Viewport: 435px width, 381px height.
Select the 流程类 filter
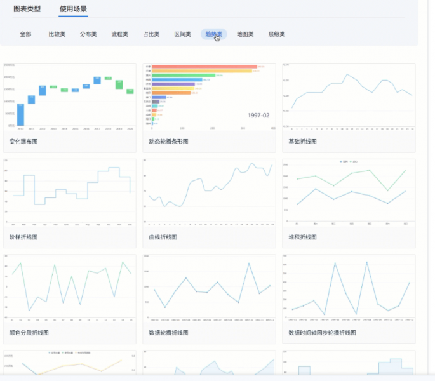coord(119,34)
